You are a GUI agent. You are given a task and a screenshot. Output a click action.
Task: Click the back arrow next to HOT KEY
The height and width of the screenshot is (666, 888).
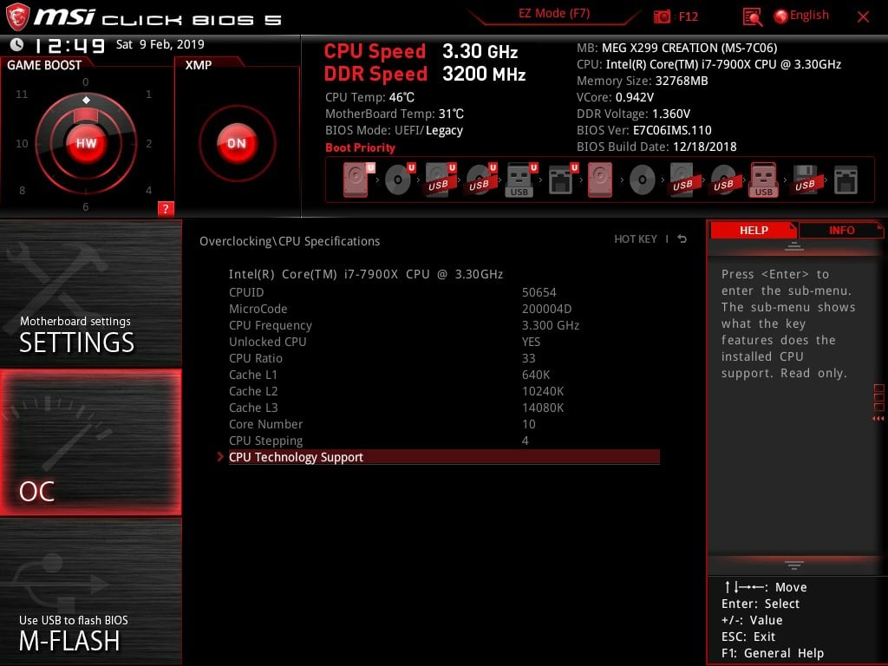[x=682, y=239]
